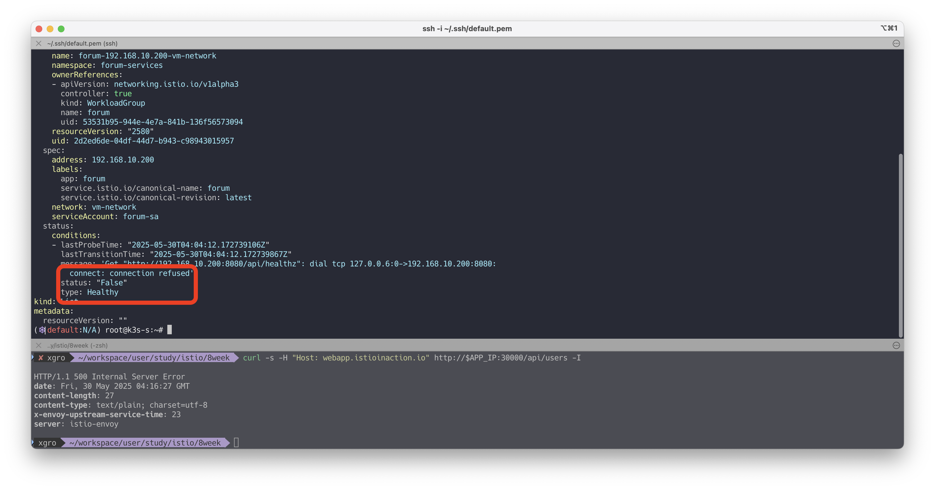The width and height of the screenshot is (935, 490).
Task: Click the 'ownerReferences:' key
Action: pyautogui.click(x=87, y=75)
